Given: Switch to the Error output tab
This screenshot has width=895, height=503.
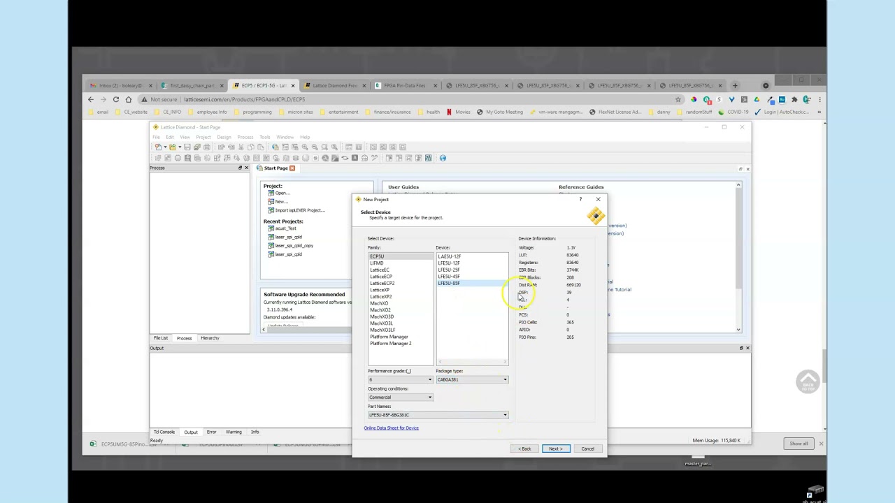Looking at the screenshot, I should click(x=211, y=432).
